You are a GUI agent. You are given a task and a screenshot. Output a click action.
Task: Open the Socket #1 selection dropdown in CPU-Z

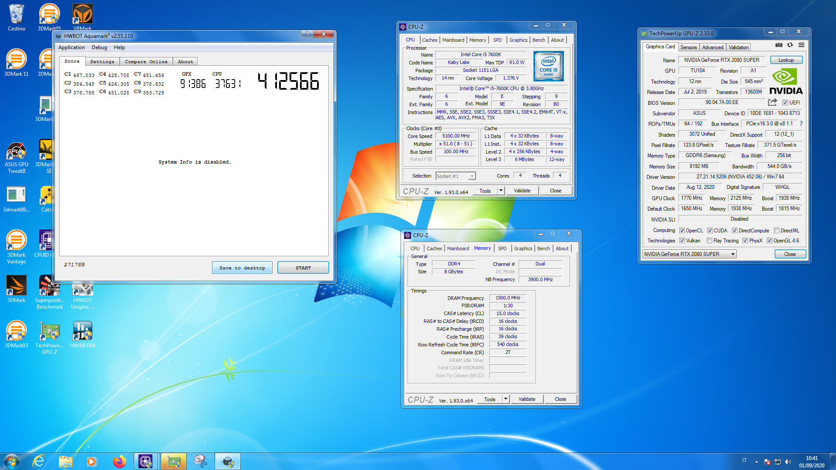(455, 176)
